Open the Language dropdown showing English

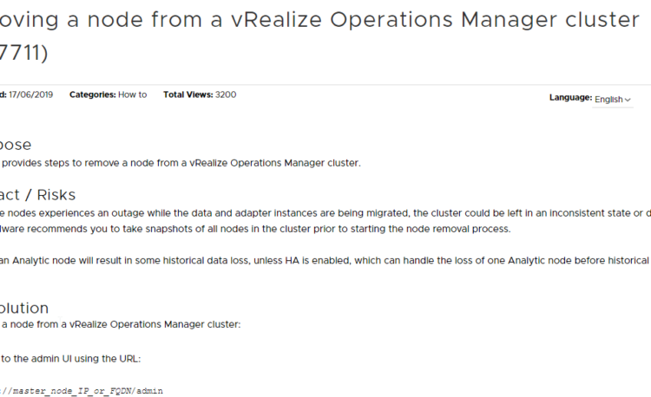click(x=613, y=100)
